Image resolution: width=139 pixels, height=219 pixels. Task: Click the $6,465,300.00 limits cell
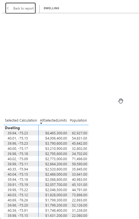(x=56, y=133)
